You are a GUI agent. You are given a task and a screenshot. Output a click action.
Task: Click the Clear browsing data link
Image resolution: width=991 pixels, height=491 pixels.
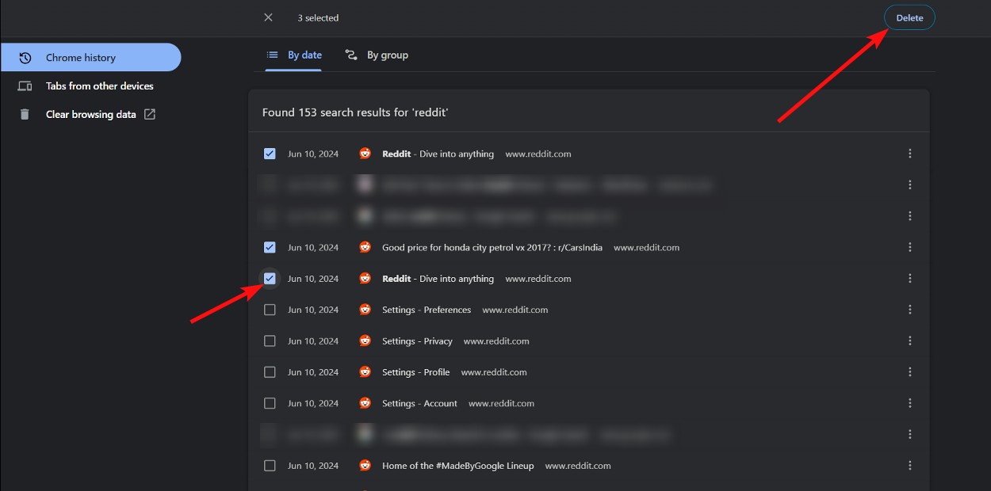[90, 114]
